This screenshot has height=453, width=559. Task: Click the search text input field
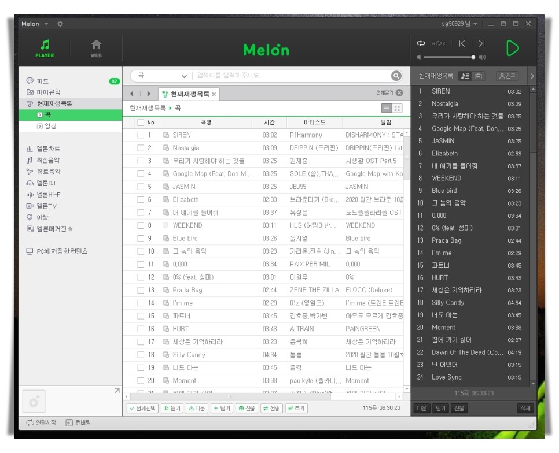tap(292, 76)
